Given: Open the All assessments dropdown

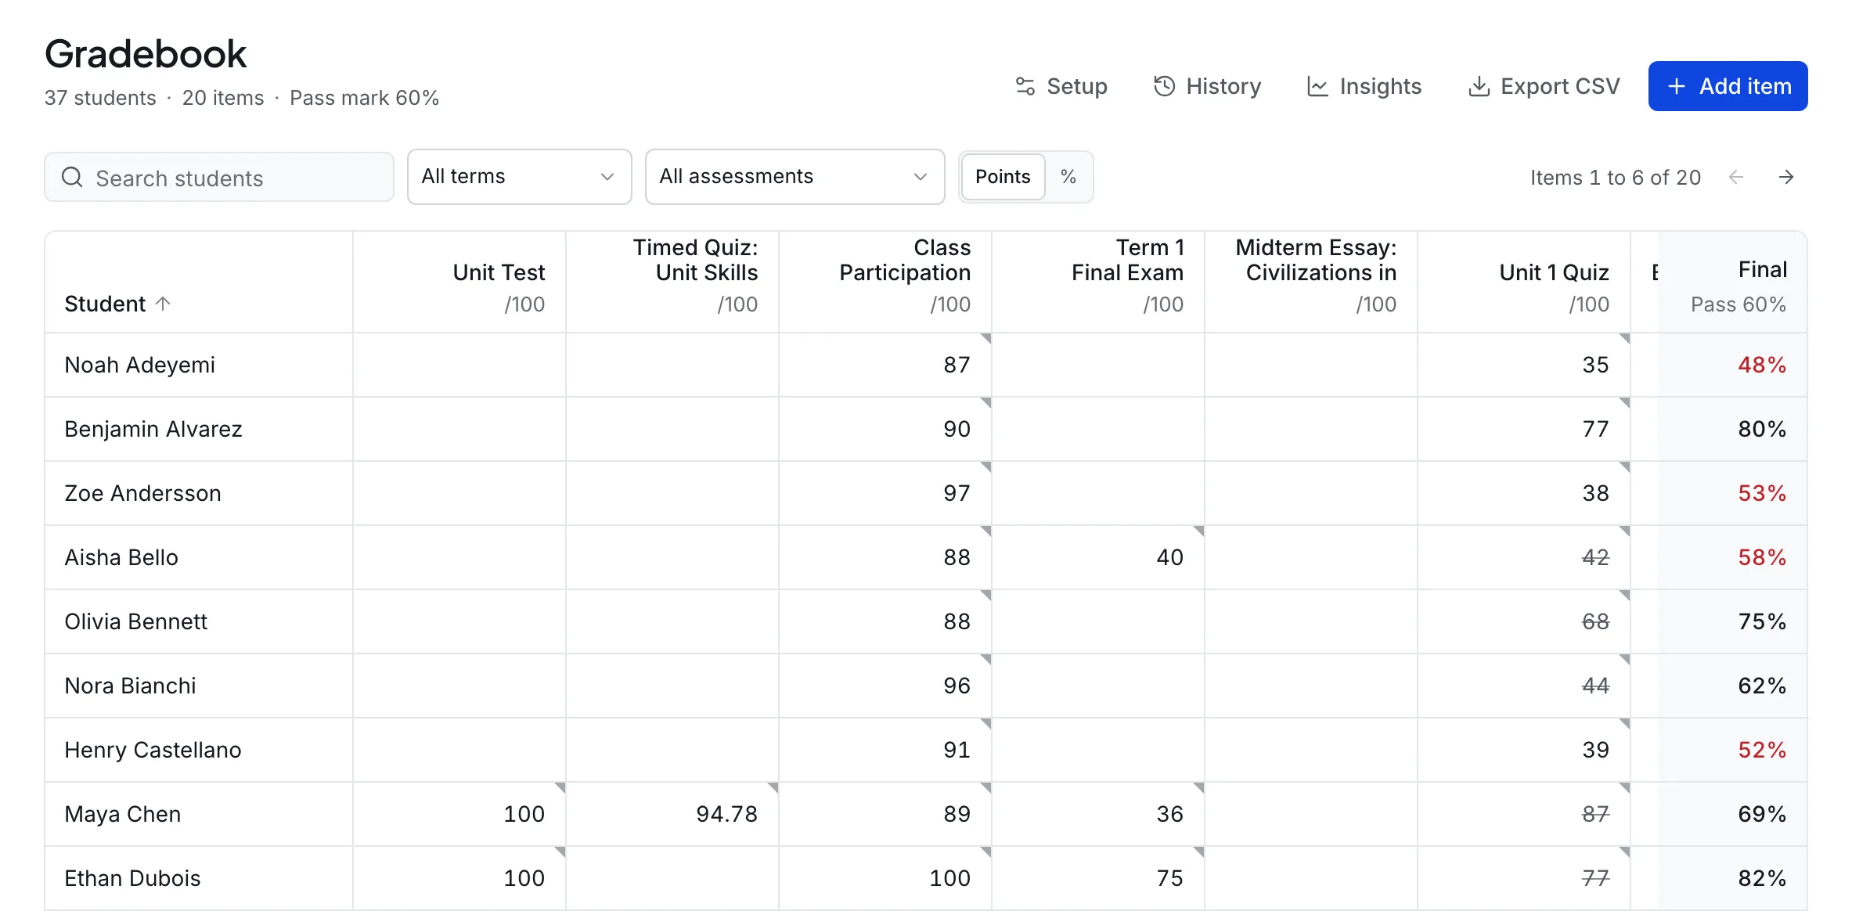Looking at the screenshot, I should click(x=794, y=177).
